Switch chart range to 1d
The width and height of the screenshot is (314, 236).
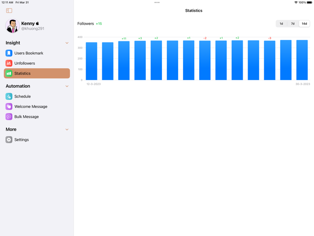click(x=281, y=24)
